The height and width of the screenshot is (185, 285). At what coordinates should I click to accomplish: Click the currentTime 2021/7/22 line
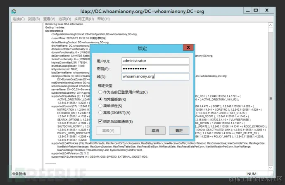pos(79,38)
